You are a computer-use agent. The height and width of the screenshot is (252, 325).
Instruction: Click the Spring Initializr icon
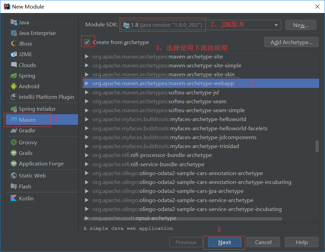tap(14, 109)
